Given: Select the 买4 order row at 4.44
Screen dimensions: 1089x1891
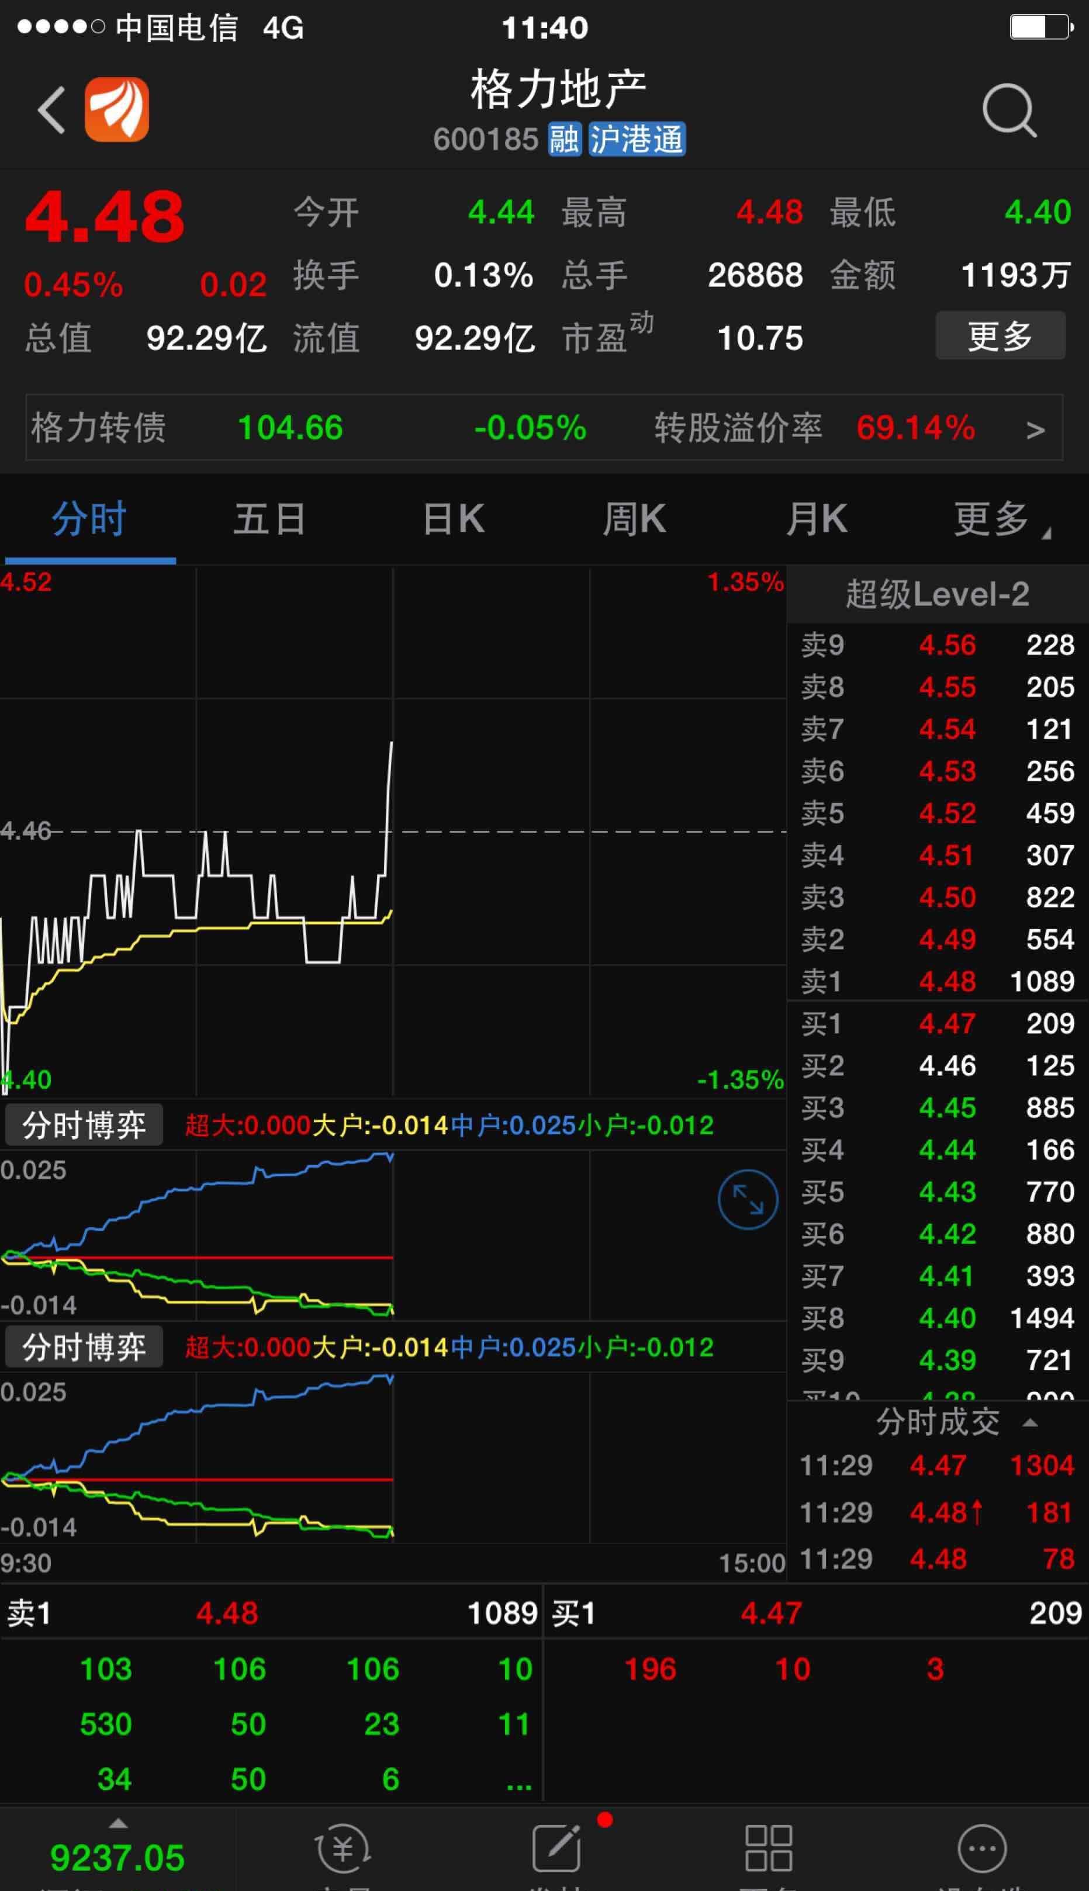Looking at the screenshot, I should tap(937, 1149).
